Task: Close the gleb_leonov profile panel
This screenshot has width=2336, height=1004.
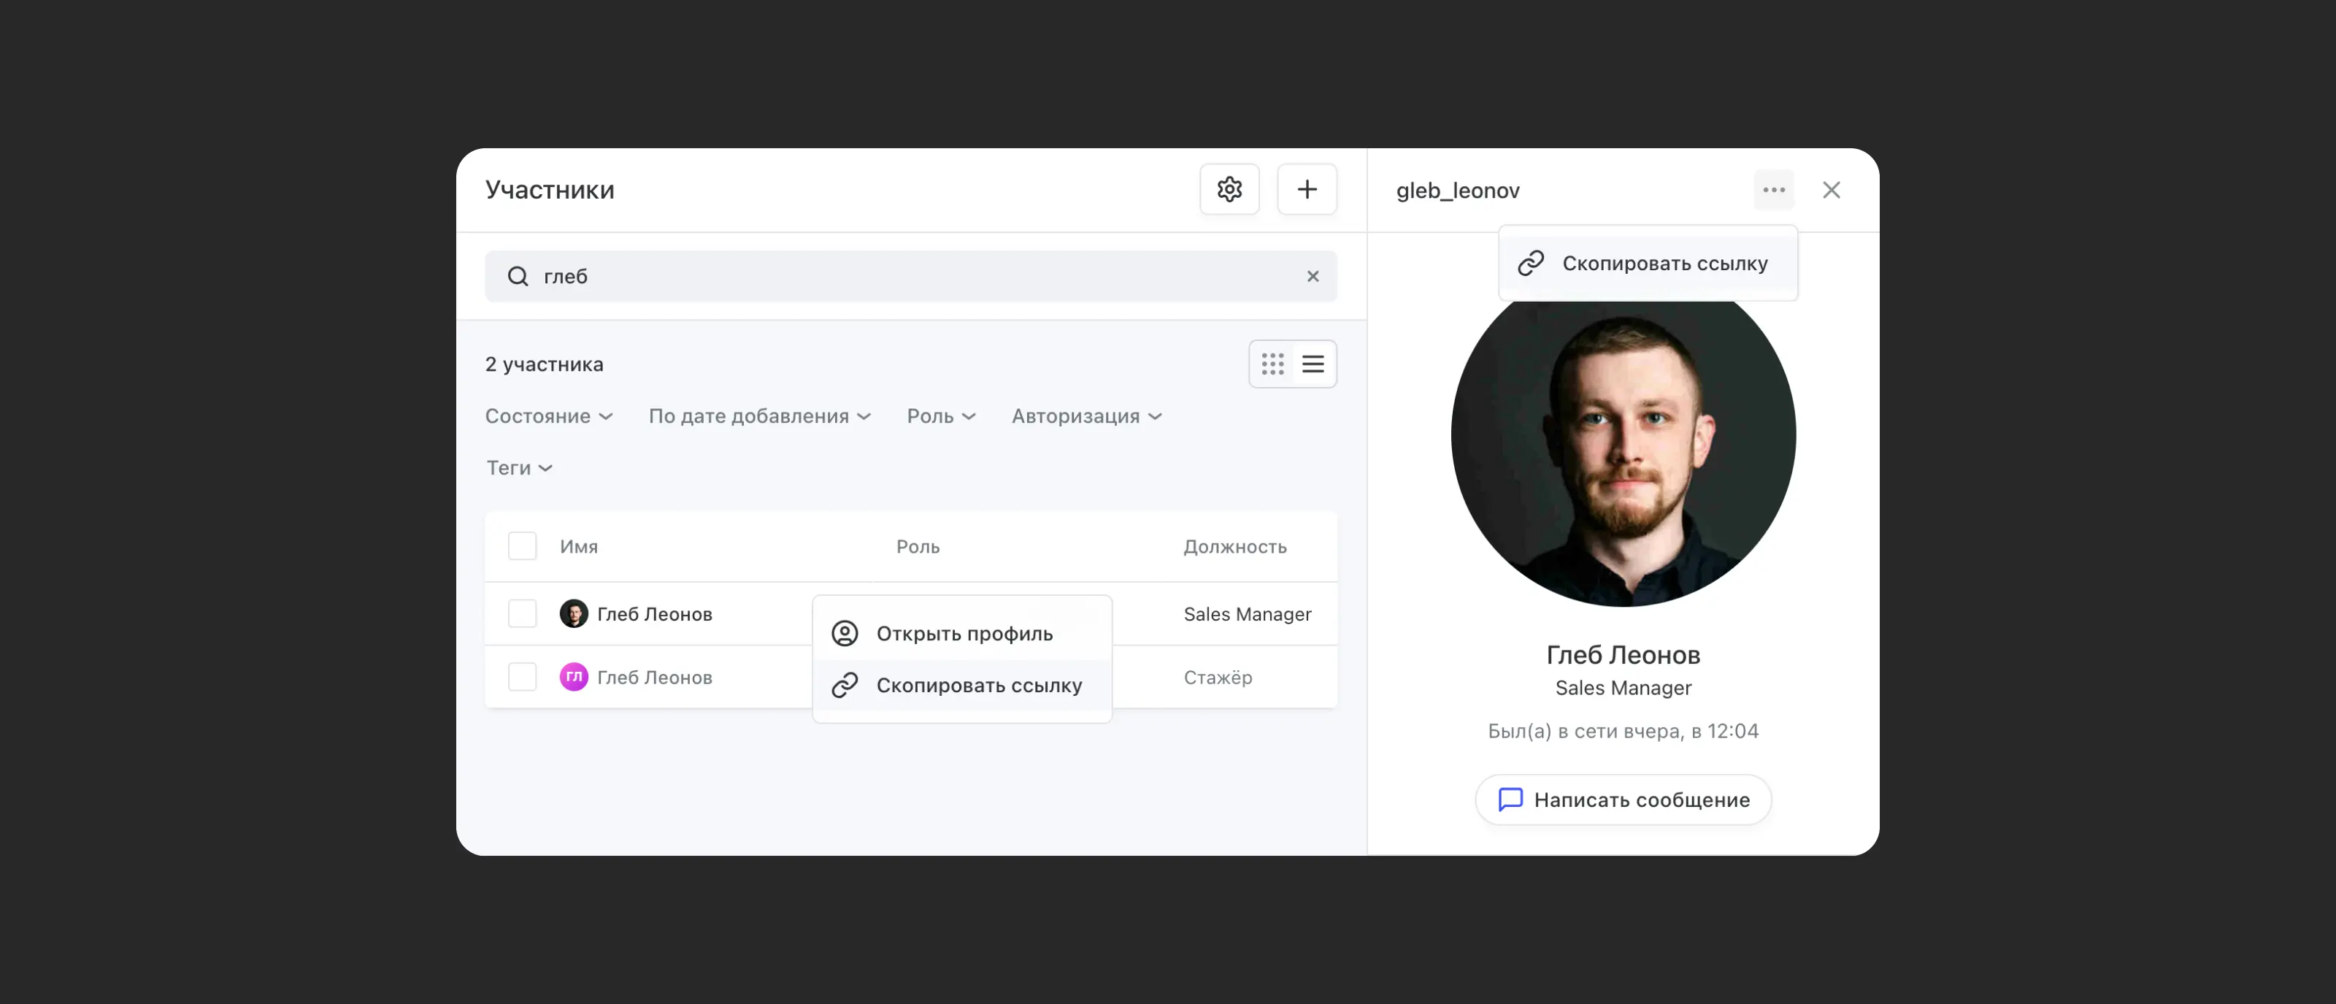Action: coord(1830,191)
